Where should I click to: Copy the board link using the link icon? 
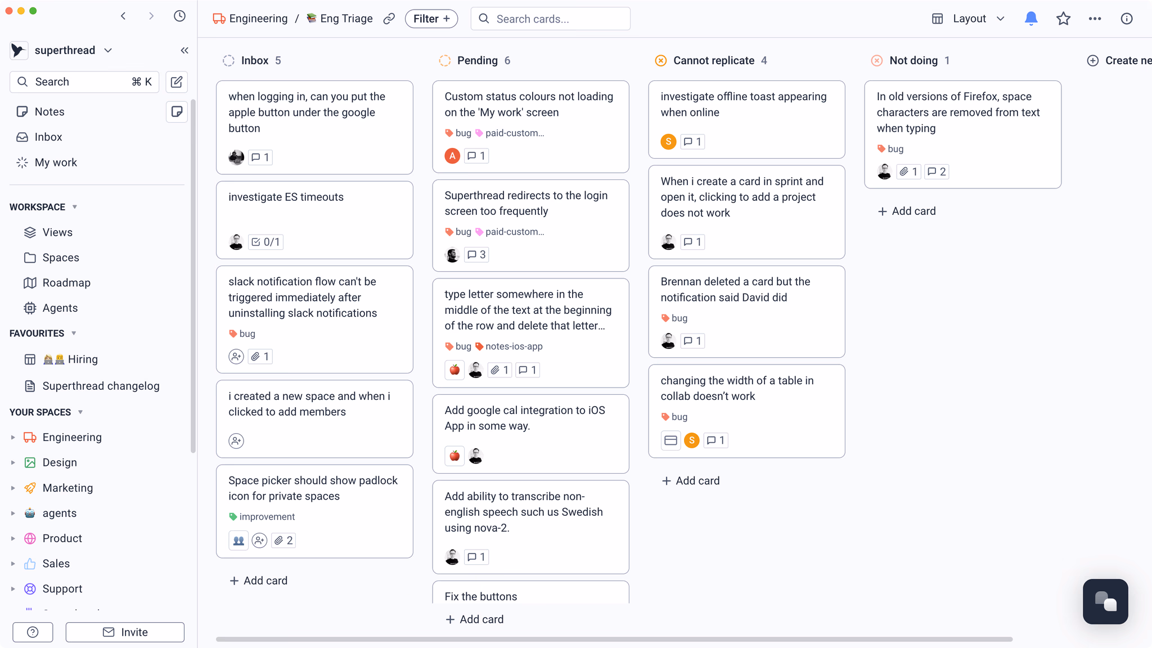(389, 19)
